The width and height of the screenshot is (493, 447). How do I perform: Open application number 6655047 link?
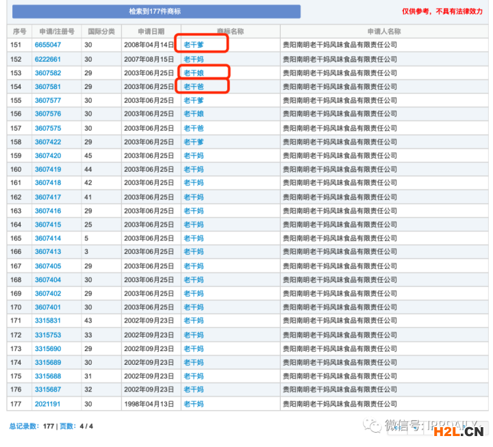pos(48,45)
